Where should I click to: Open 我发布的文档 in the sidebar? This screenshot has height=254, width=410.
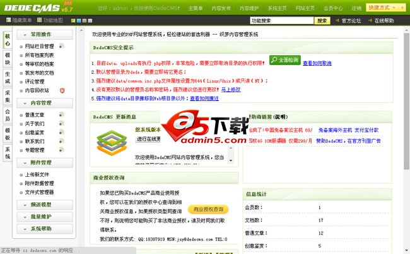(x=40, y=73)
